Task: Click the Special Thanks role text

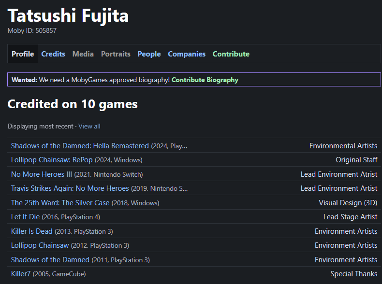Action: (354, 274)
